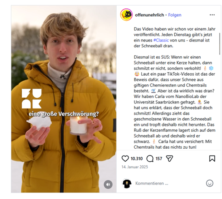Click the caption scrollbar
This screenshot has width=222, height=199.
point(220,44)
